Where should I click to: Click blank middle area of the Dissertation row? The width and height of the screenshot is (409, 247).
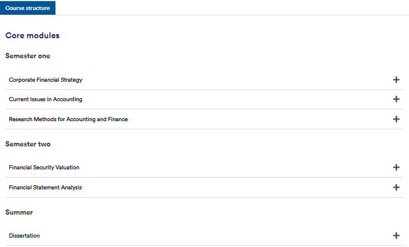tap(206, 236)
